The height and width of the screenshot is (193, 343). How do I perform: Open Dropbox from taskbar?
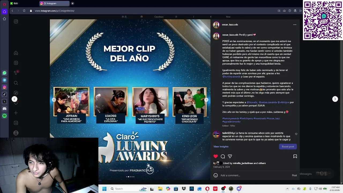(184, 189)
